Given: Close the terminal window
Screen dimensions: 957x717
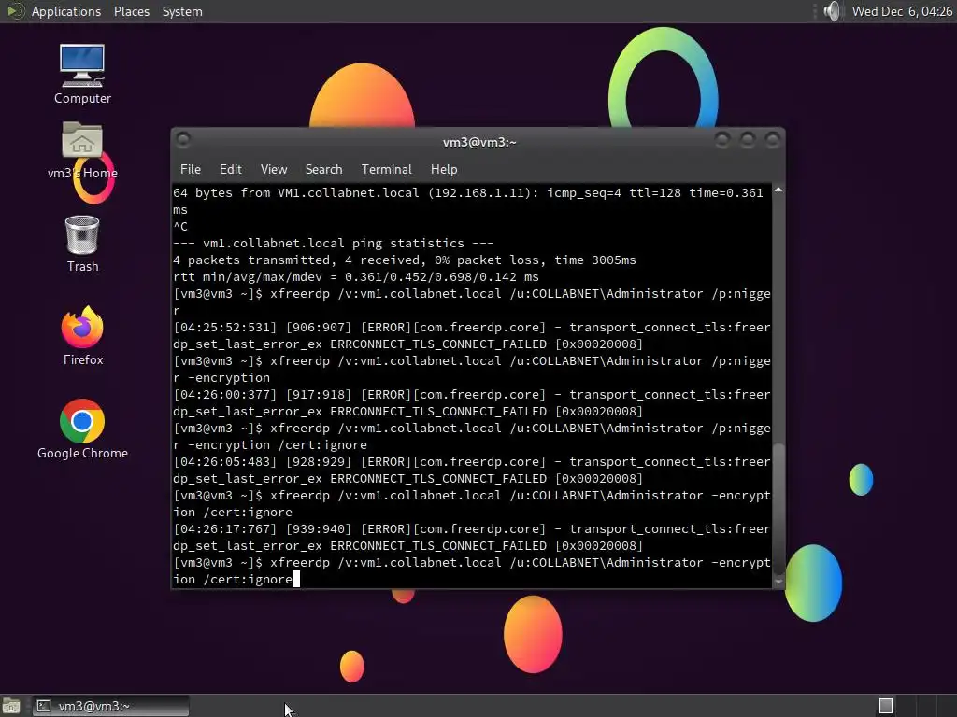Looking at the screenshot, I should [773, 140].
